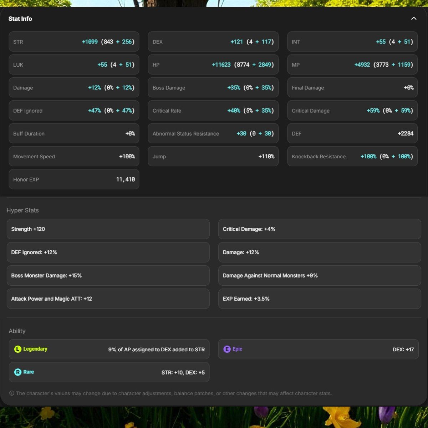This screenshot has width=428, height=428.
Task: Select the Honor EXP stat box
Action: 74,179
